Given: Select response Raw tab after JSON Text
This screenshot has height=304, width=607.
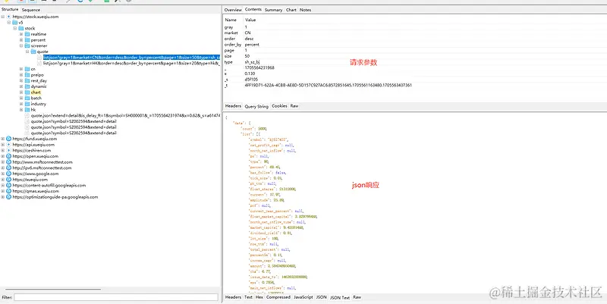Looking at the screenshot, I should pyautogui.click(x=357, y=297).
